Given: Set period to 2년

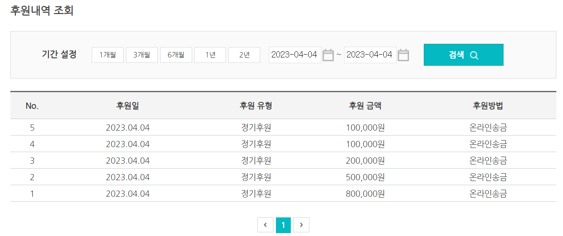Looking at the screenshot, I should pos(245,55).
